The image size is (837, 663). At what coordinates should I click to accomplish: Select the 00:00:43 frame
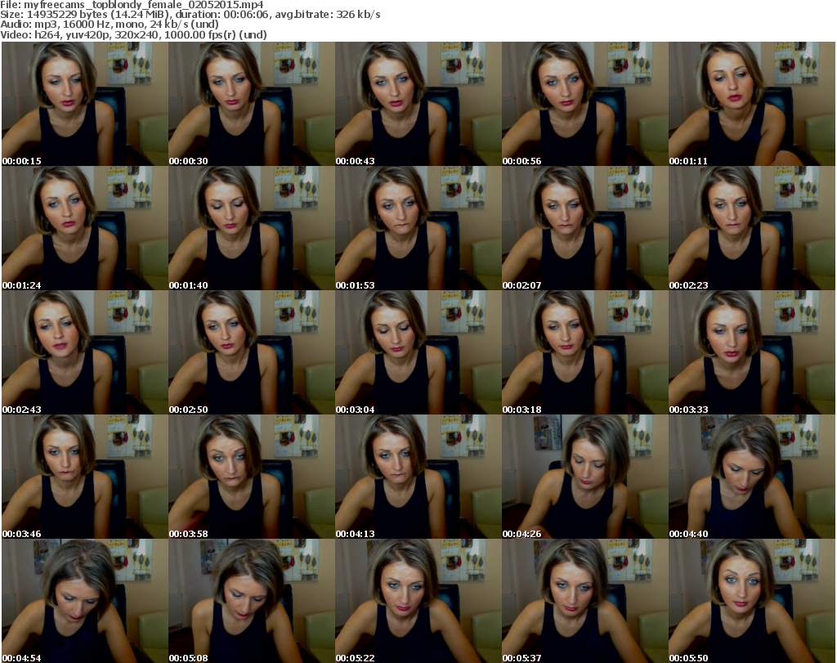pyautogui.click(x=418, y=104)
